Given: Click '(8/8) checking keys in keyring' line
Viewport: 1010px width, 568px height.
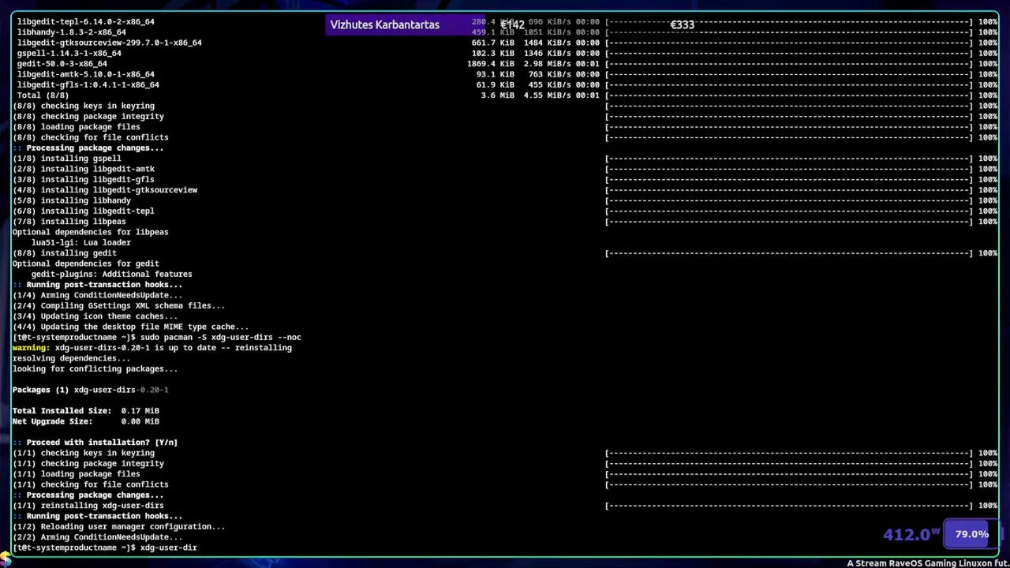Looking at the screenshot, I should point(84,106).
